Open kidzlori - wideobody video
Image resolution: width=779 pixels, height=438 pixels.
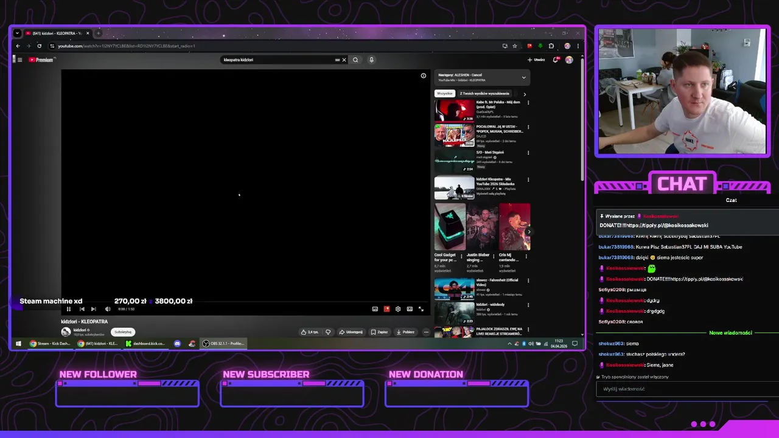[x=454, y=313]
